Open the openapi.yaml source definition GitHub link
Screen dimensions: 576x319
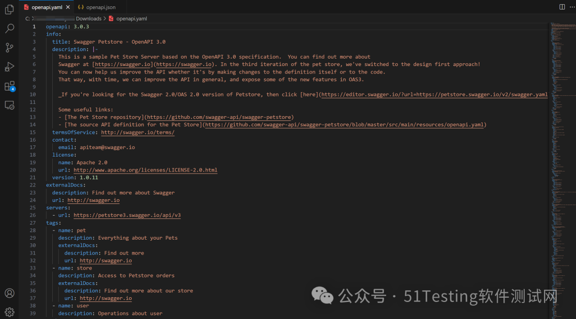pyautogui.click(x=344, y=125)
